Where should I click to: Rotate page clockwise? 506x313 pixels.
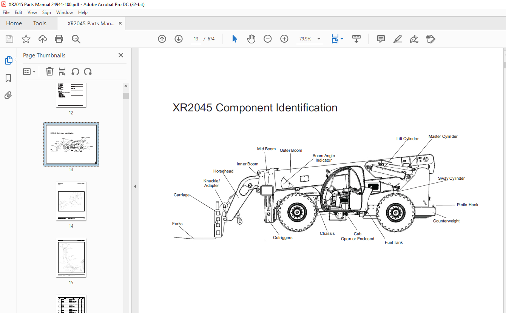(88, 72)
